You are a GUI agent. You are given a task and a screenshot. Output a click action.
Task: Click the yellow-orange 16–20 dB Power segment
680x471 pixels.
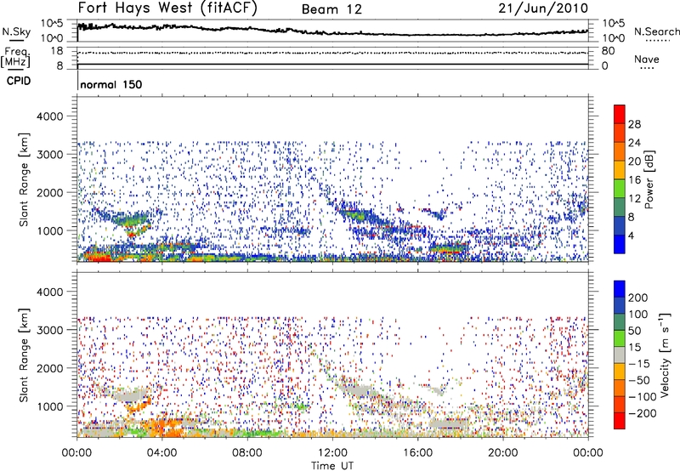pyautogui.click(x=620, y=170)
